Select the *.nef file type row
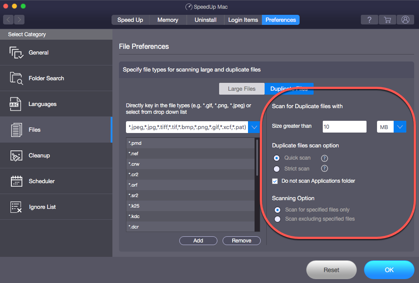419x283 pixels. (x=190, y=153)
